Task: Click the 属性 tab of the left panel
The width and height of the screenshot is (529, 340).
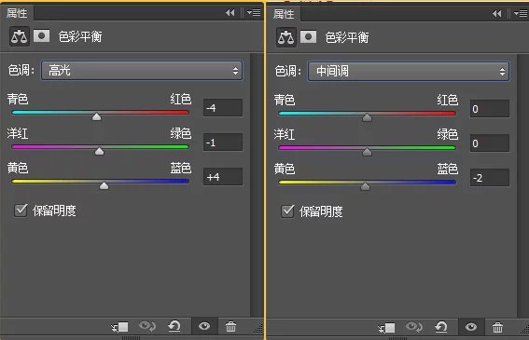Action: (x=17, y=13)
